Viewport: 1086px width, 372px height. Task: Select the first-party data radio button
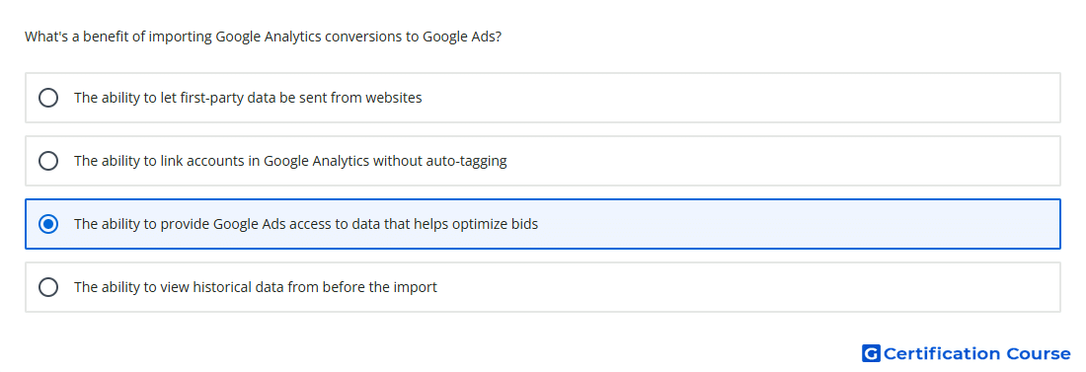pyautogui.click(x=48, y=98)
